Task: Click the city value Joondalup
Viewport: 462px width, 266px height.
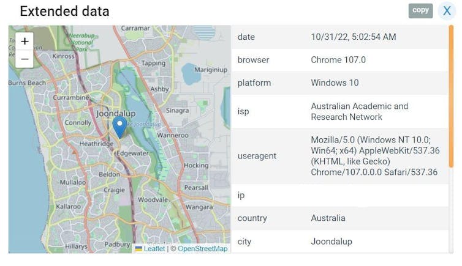Action: click(x=331, y=242)
